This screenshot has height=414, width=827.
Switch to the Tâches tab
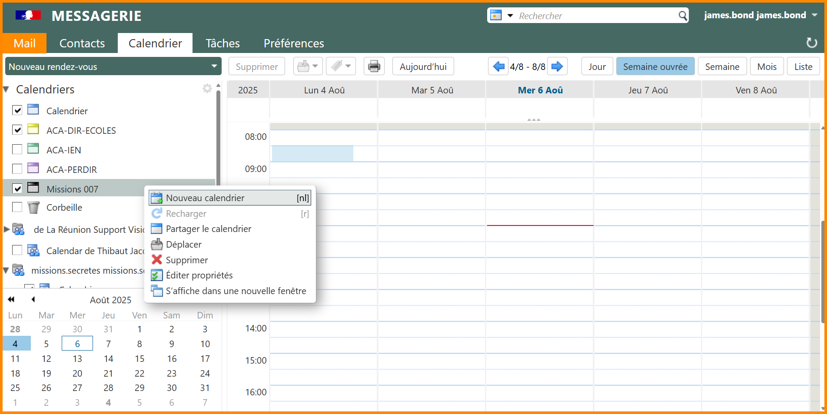click(223, 43)
